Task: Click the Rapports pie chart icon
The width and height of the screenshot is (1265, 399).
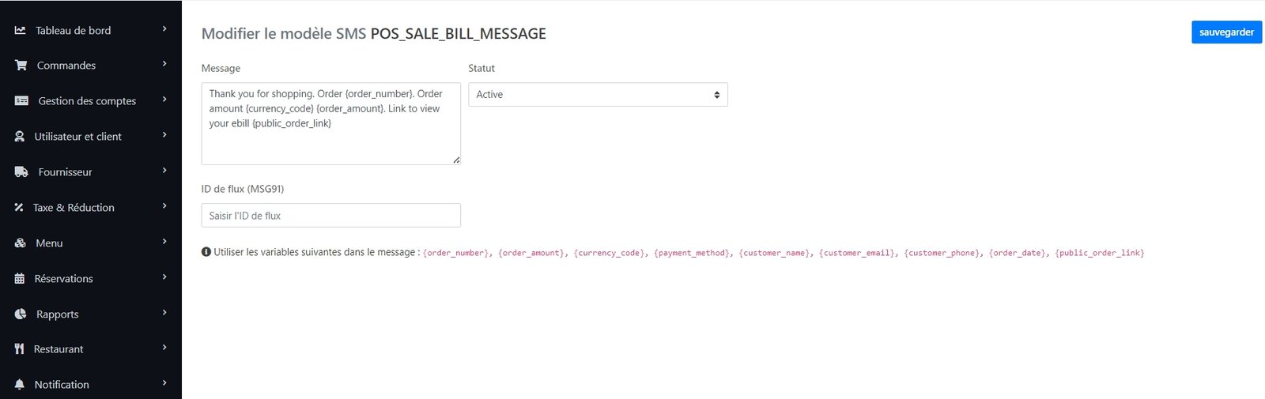Action: (x=21, y=314)
